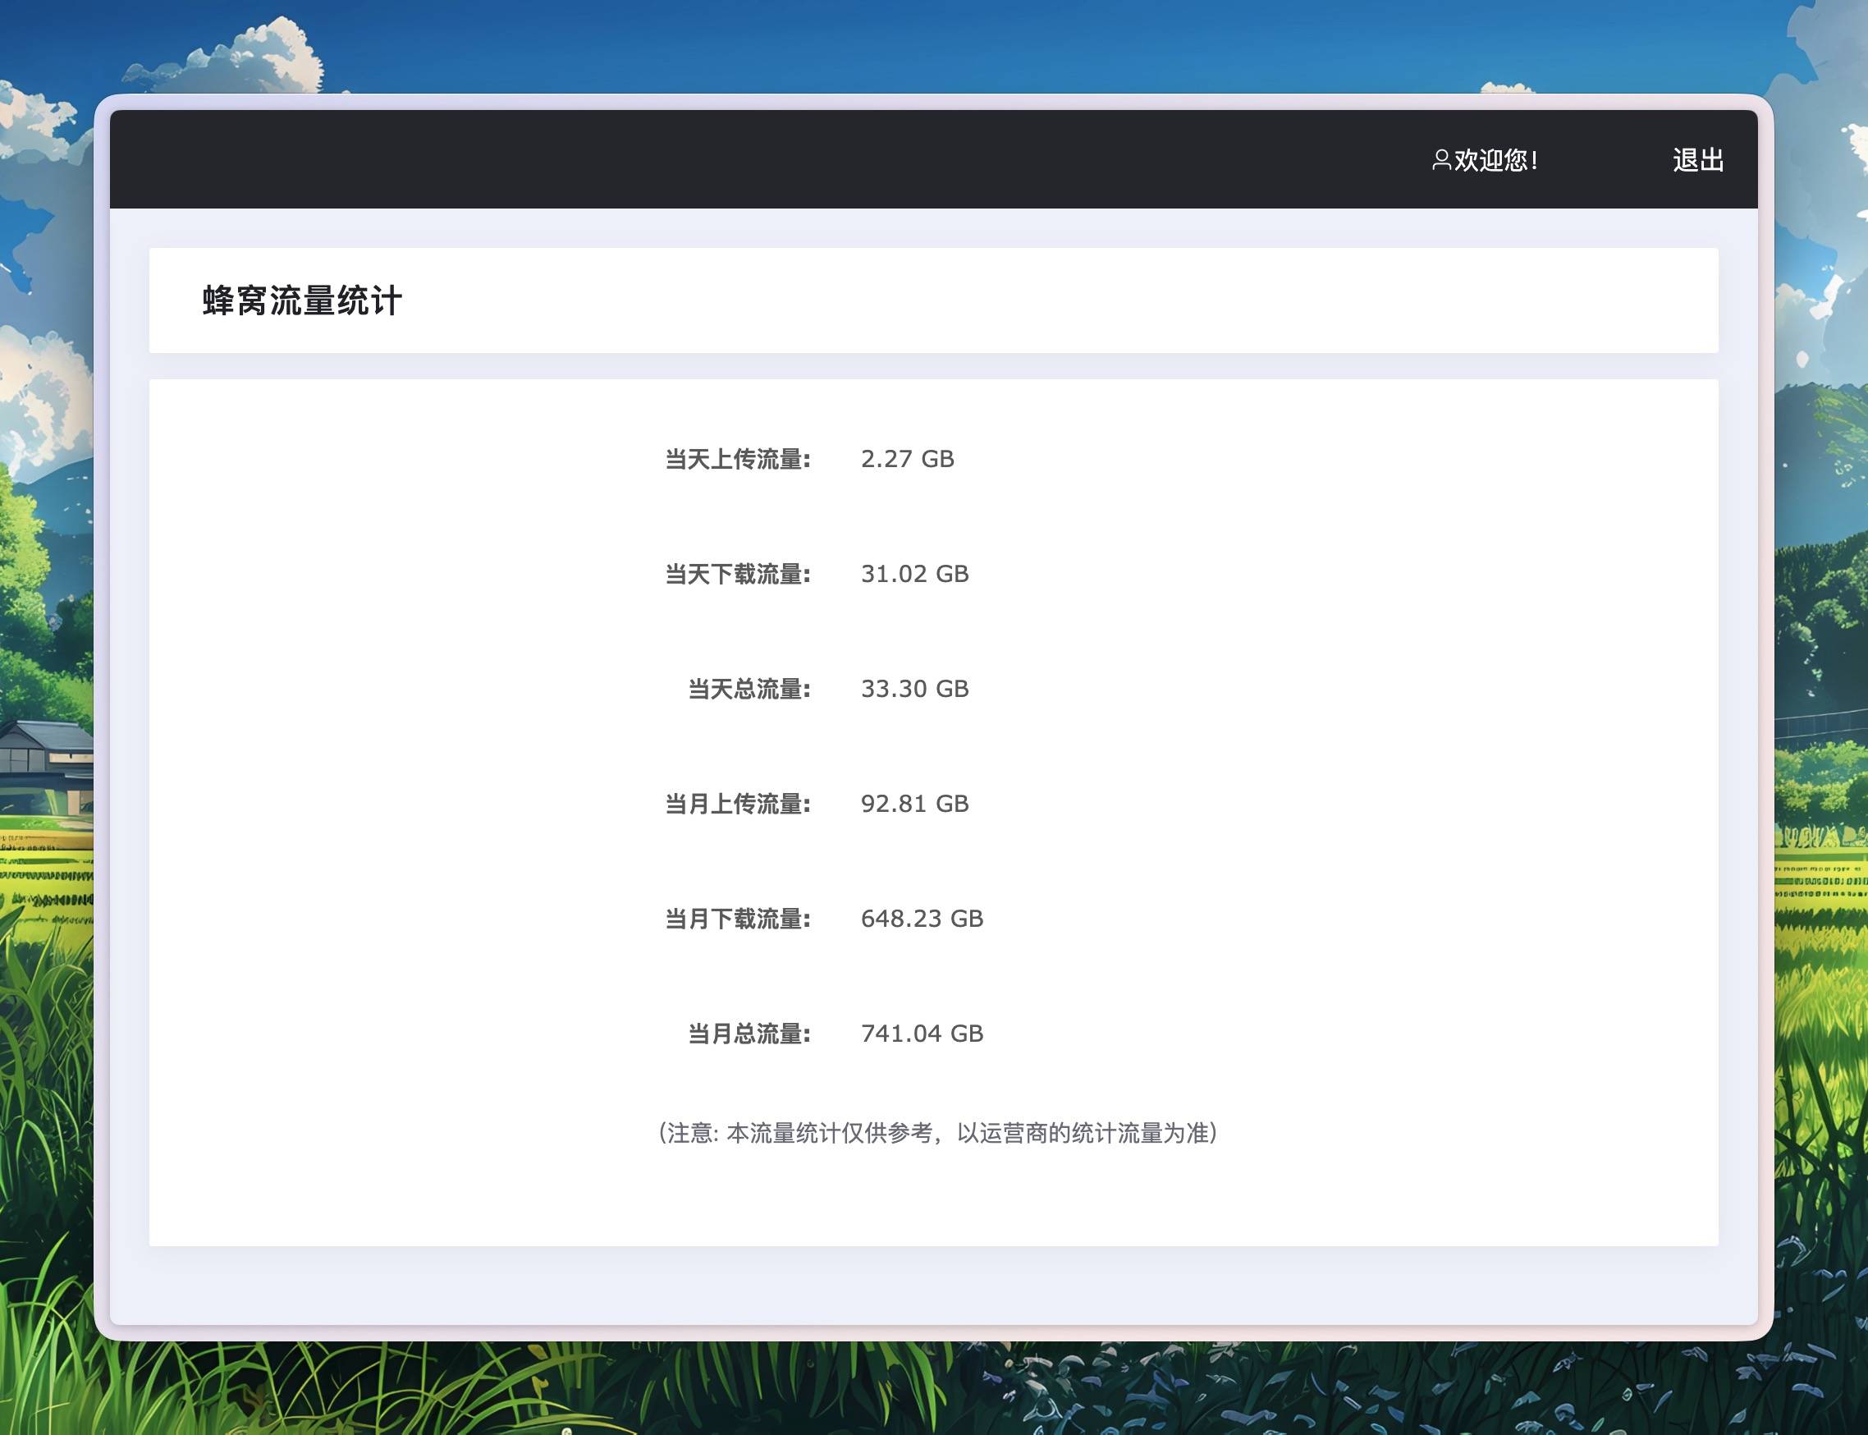Click the 当天总流量 label

(x=749, y=690)
